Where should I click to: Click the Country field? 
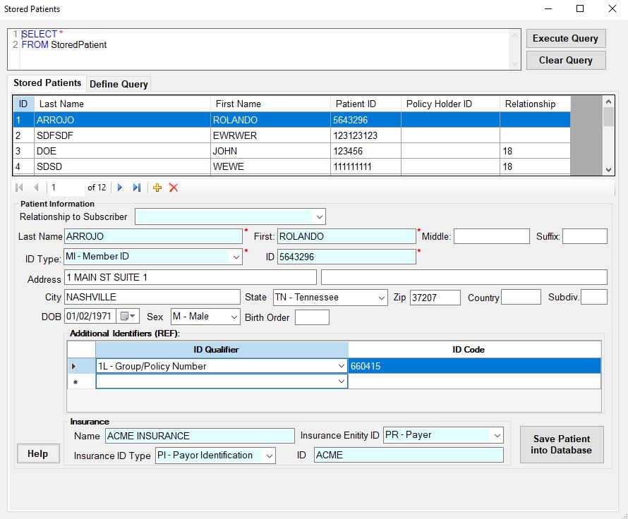pyautogui.click(x=521, y=297)
